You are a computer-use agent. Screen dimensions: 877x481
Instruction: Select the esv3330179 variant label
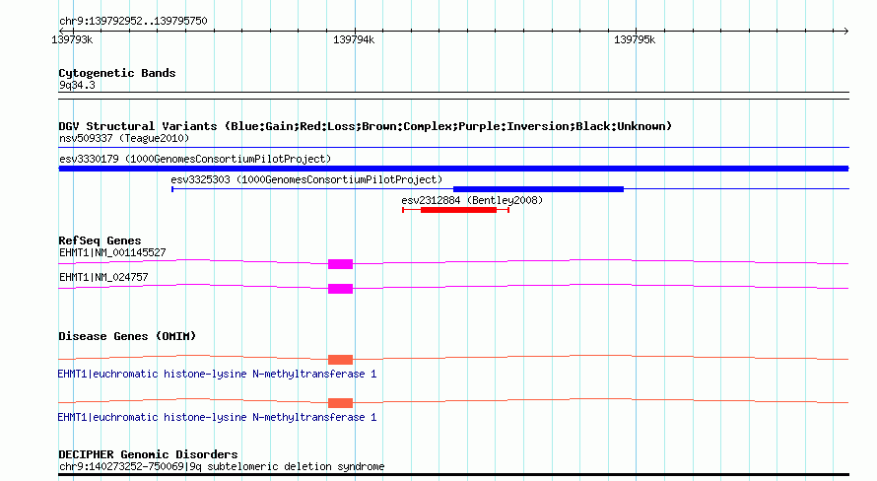[x=195, y=159]
